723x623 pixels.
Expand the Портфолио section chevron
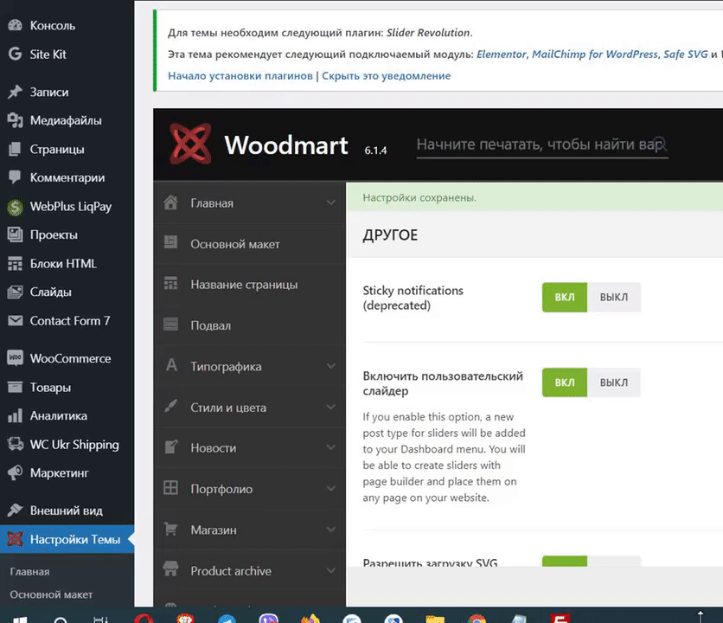tap(330, 489)
